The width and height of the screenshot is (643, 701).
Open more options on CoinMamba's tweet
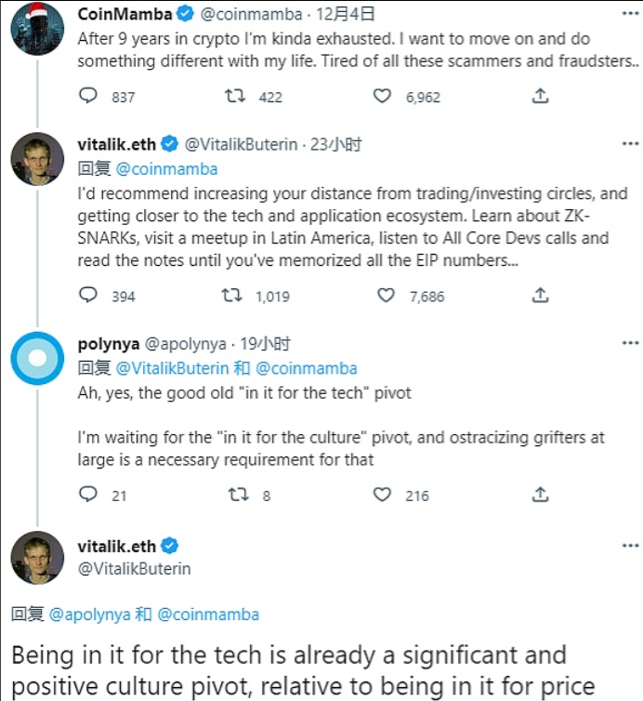point(630,14)
